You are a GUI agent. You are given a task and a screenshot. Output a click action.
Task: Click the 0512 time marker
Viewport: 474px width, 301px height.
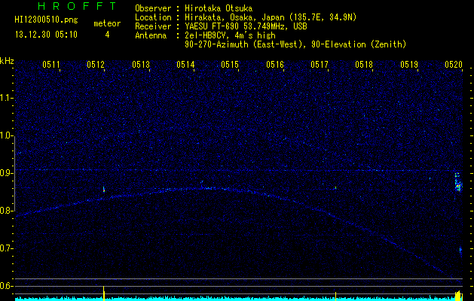[96, 65]
